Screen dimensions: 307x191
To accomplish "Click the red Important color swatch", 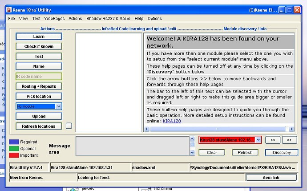I will click(14, 155).
